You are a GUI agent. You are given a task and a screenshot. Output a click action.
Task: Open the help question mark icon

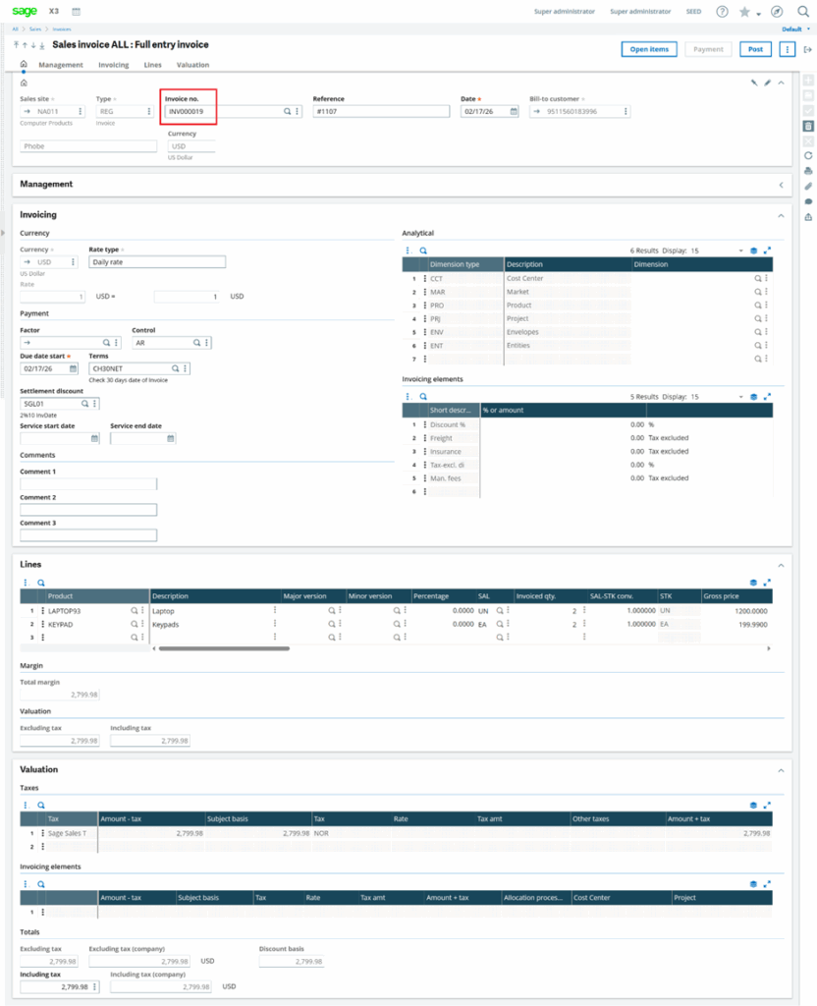coord(722,12)
